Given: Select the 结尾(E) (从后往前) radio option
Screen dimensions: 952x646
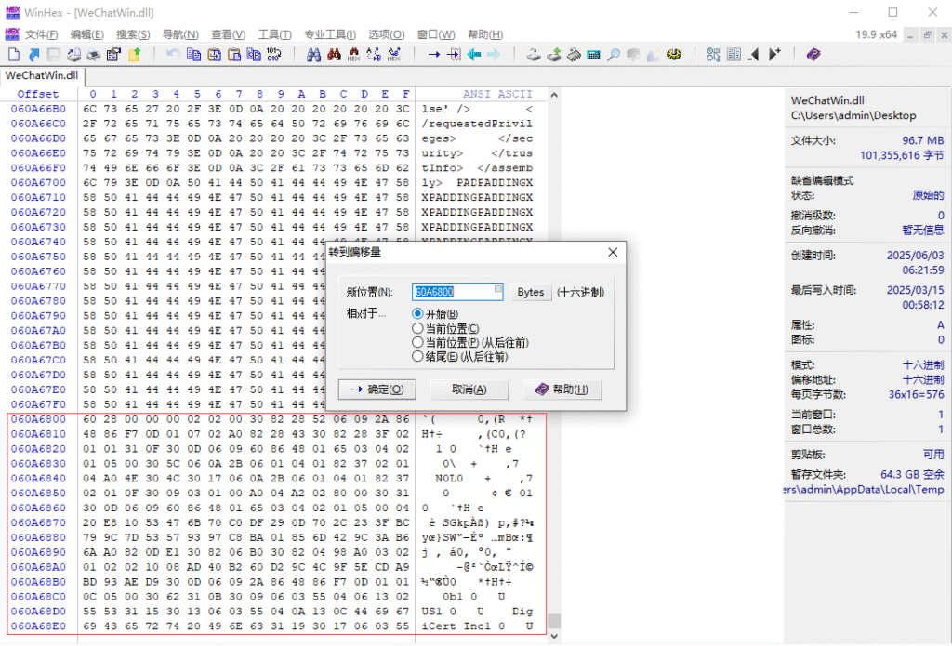Looking at the screenshot, I should click(417, 356).
